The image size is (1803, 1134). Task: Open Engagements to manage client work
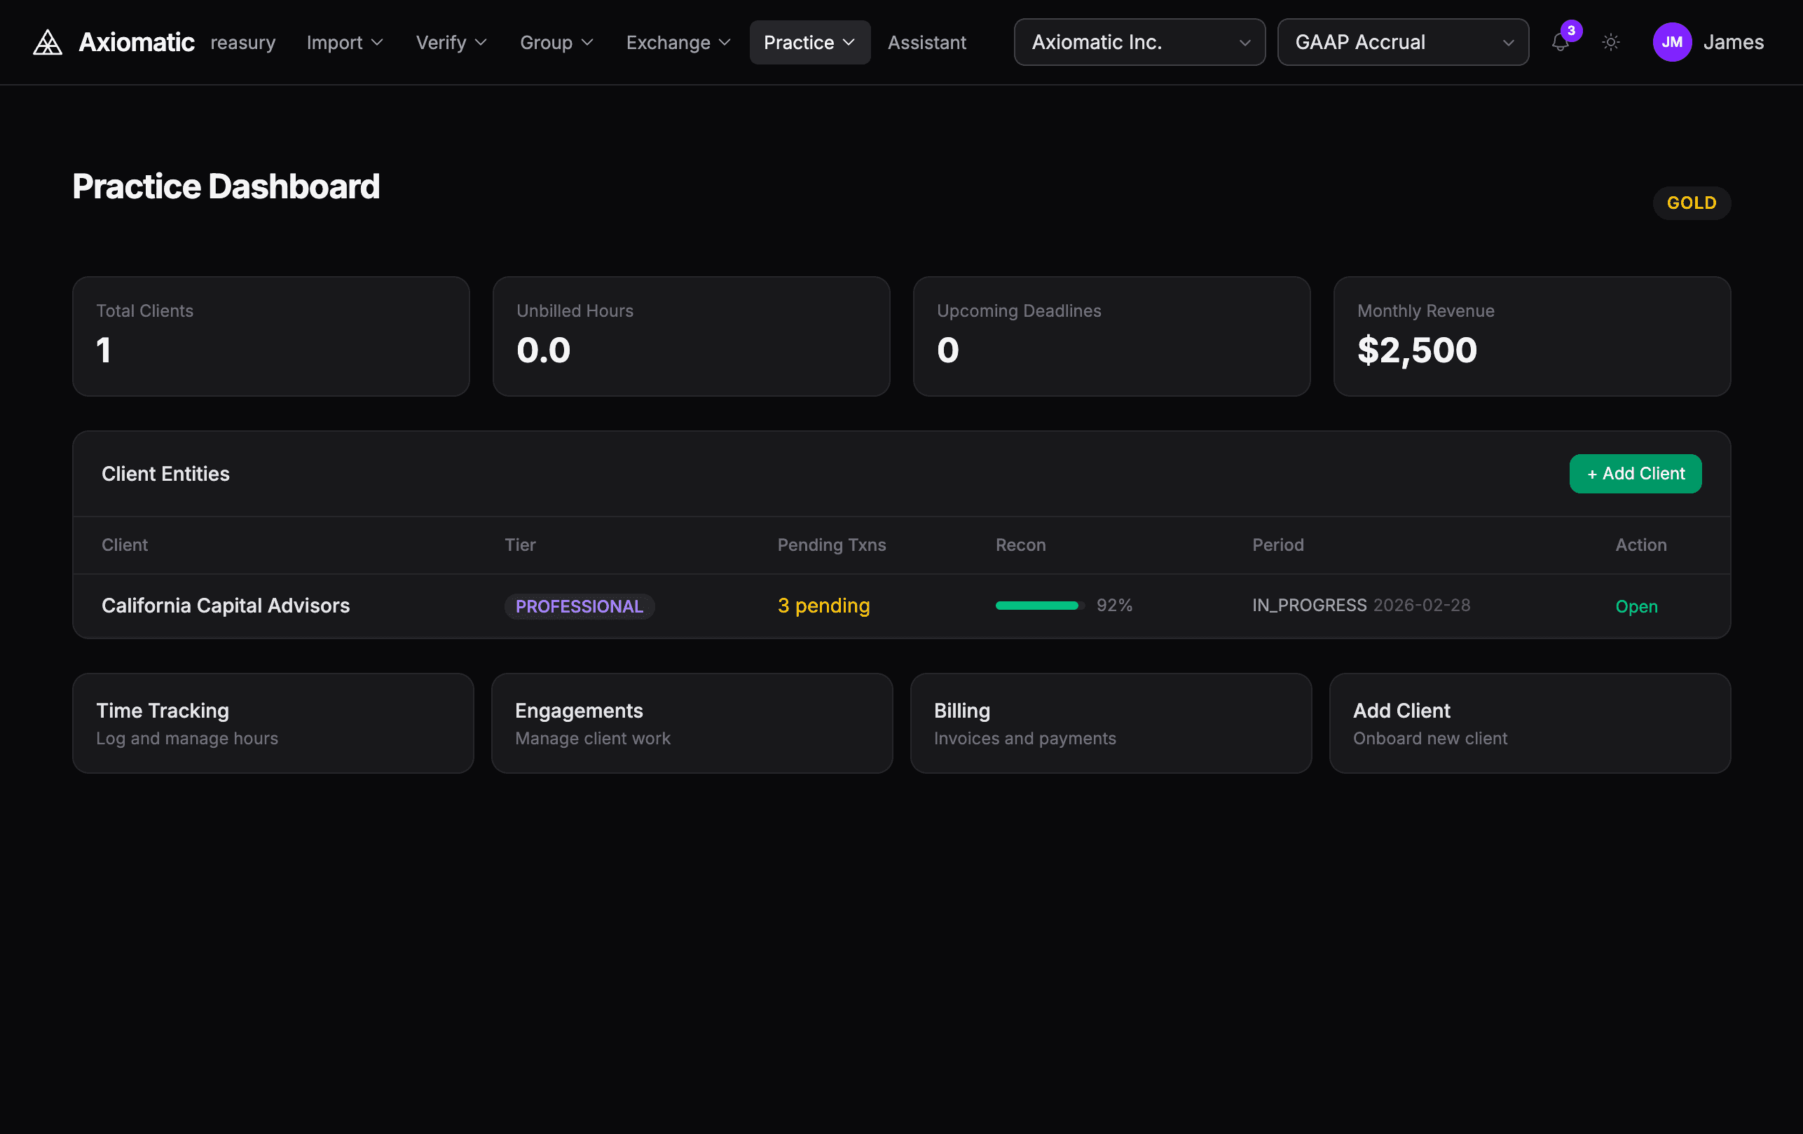[692, 722]
